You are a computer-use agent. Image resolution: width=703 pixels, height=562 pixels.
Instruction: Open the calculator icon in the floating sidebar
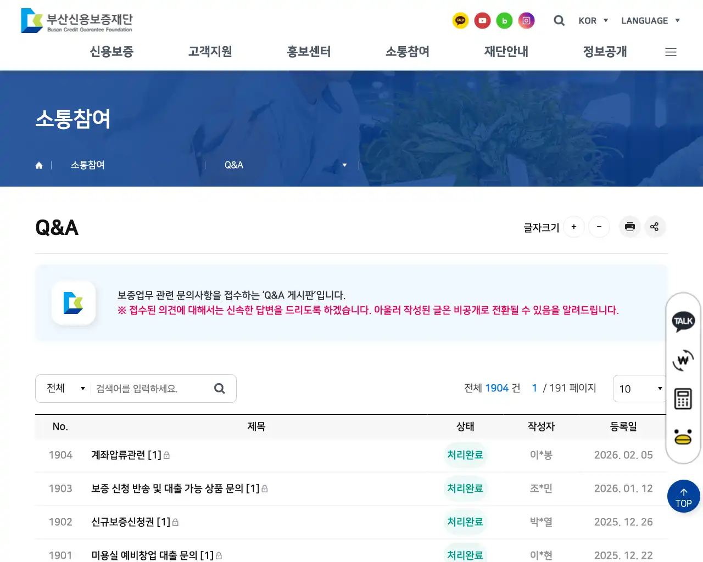(683, 398)
